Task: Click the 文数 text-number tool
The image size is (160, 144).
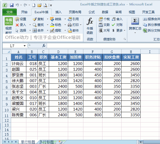Action: [104, 25]
